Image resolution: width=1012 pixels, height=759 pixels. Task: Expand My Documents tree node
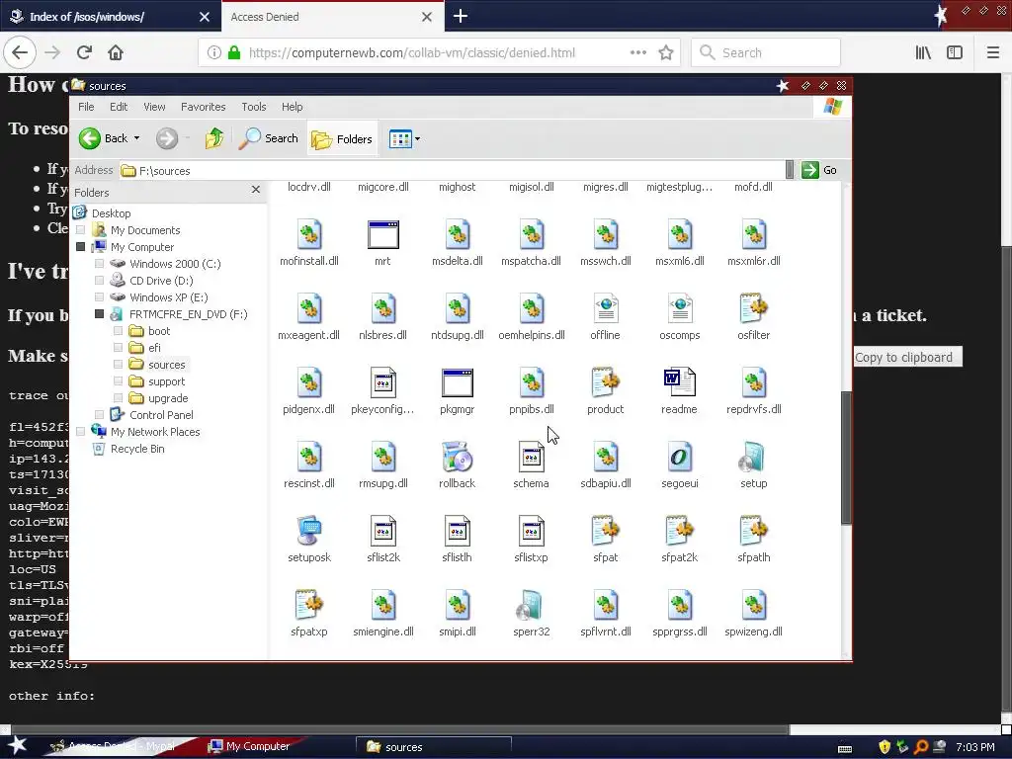[81, 229]
